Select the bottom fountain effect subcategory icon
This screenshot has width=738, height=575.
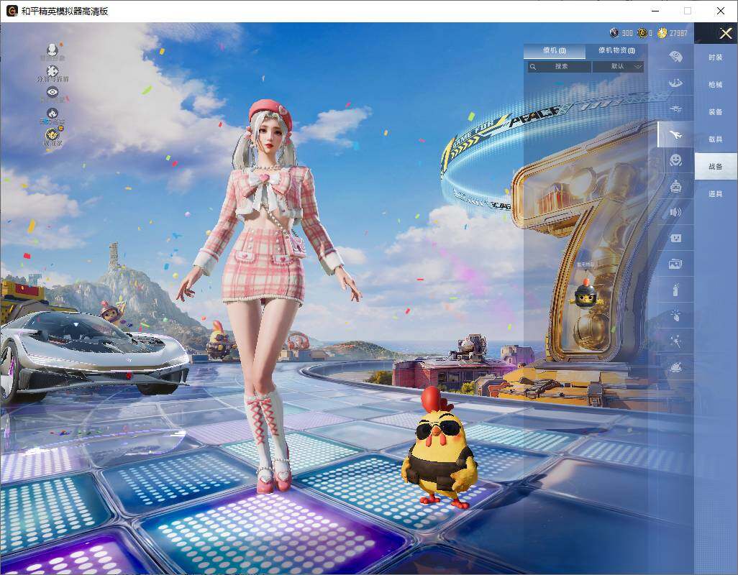675,367
